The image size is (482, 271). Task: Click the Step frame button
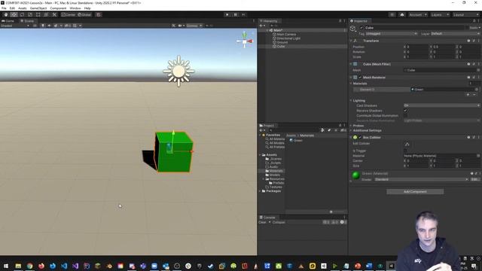[x=243, y=15]
